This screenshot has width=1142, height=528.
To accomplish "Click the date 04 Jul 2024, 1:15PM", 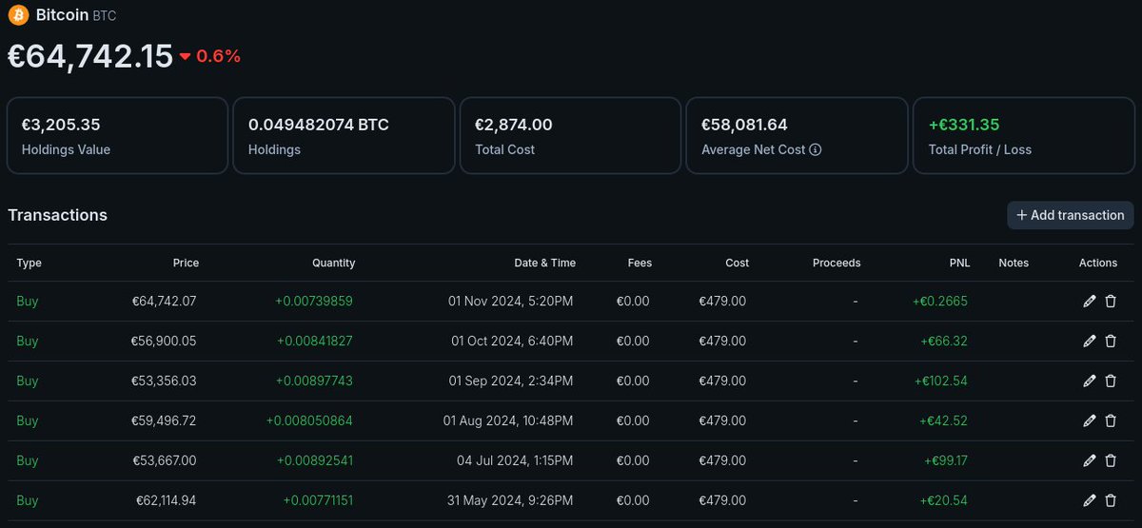I will point(515,461).
